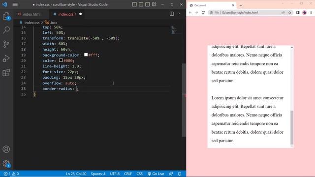Click the transform: translate line
Viewport: 315px width, 177px height.
click(x=81, y=38)
